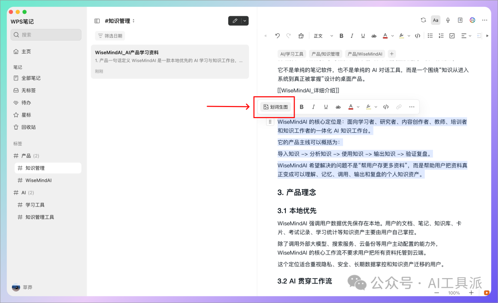The height and width of the screenshot is (303, 498).
Task: Toggle bold in the floating toolbar
Action: click(302, 107)
